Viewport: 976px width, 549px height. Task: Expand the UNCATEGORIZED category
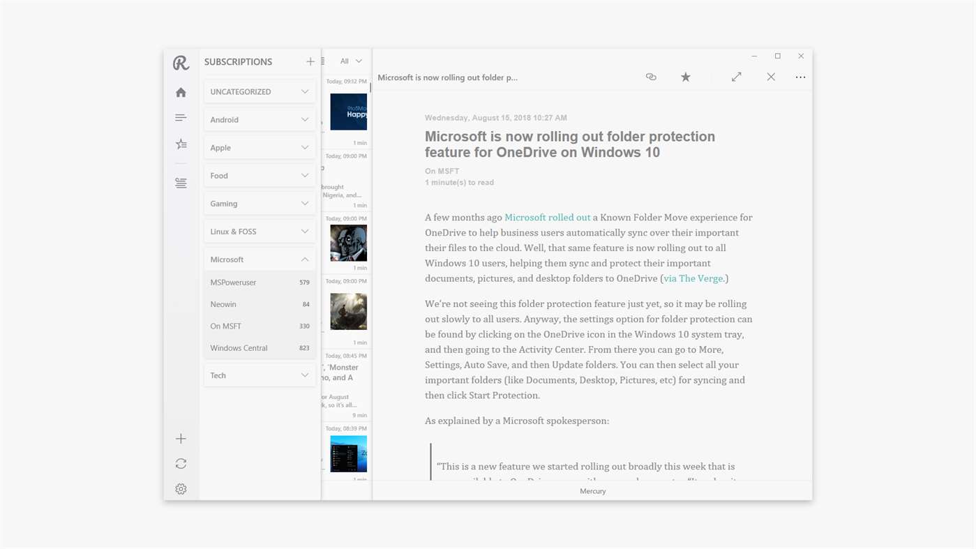coord(260,91)
